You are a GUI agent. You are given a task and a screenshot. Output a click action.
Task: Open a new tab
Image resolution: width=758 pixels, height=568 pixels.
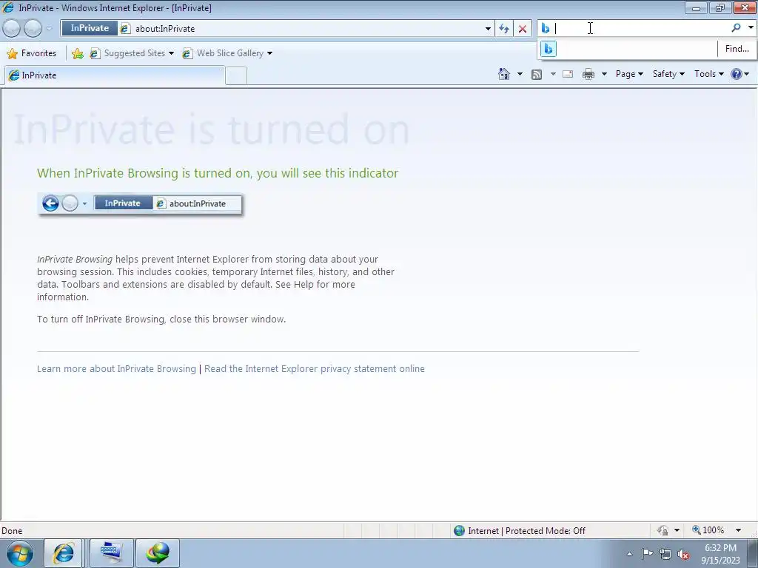[x=236, y=76]
